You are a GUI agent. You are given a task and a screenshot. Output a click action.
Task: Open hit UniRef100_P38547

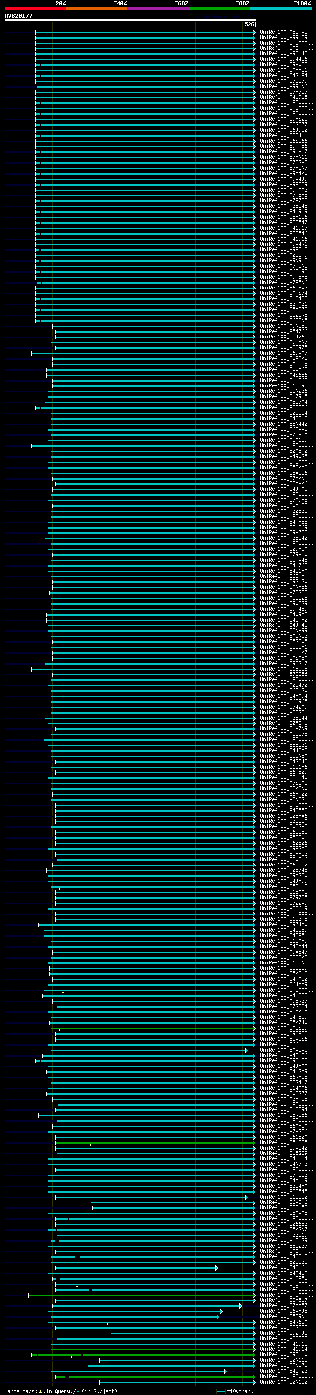pyautogui.click(x=283, y=223)
